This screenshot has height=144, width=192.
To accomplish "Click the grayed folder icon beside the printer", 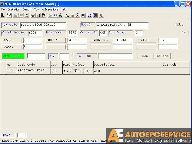I will pyautogui.click(x=21, y=15).
